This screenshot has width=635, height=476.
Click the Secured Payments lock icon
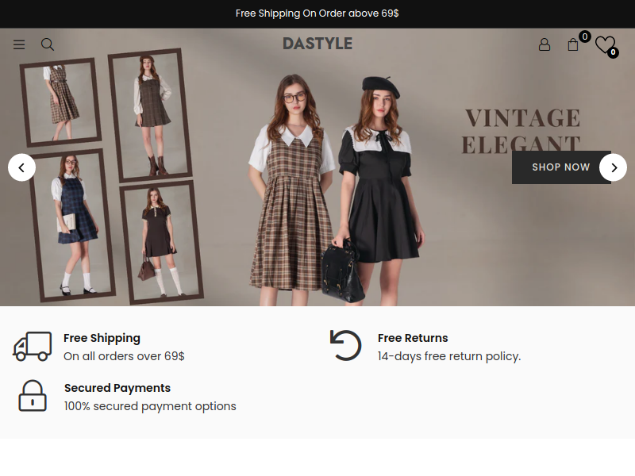click(x=33, y=395)
